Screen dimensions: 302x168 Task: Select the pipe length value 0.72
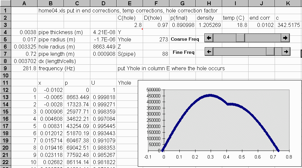point(25,54)
